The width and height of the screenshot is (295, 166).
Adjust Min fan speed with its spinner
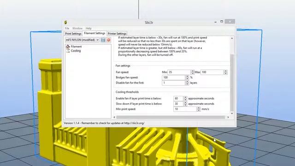pos(193,72)
